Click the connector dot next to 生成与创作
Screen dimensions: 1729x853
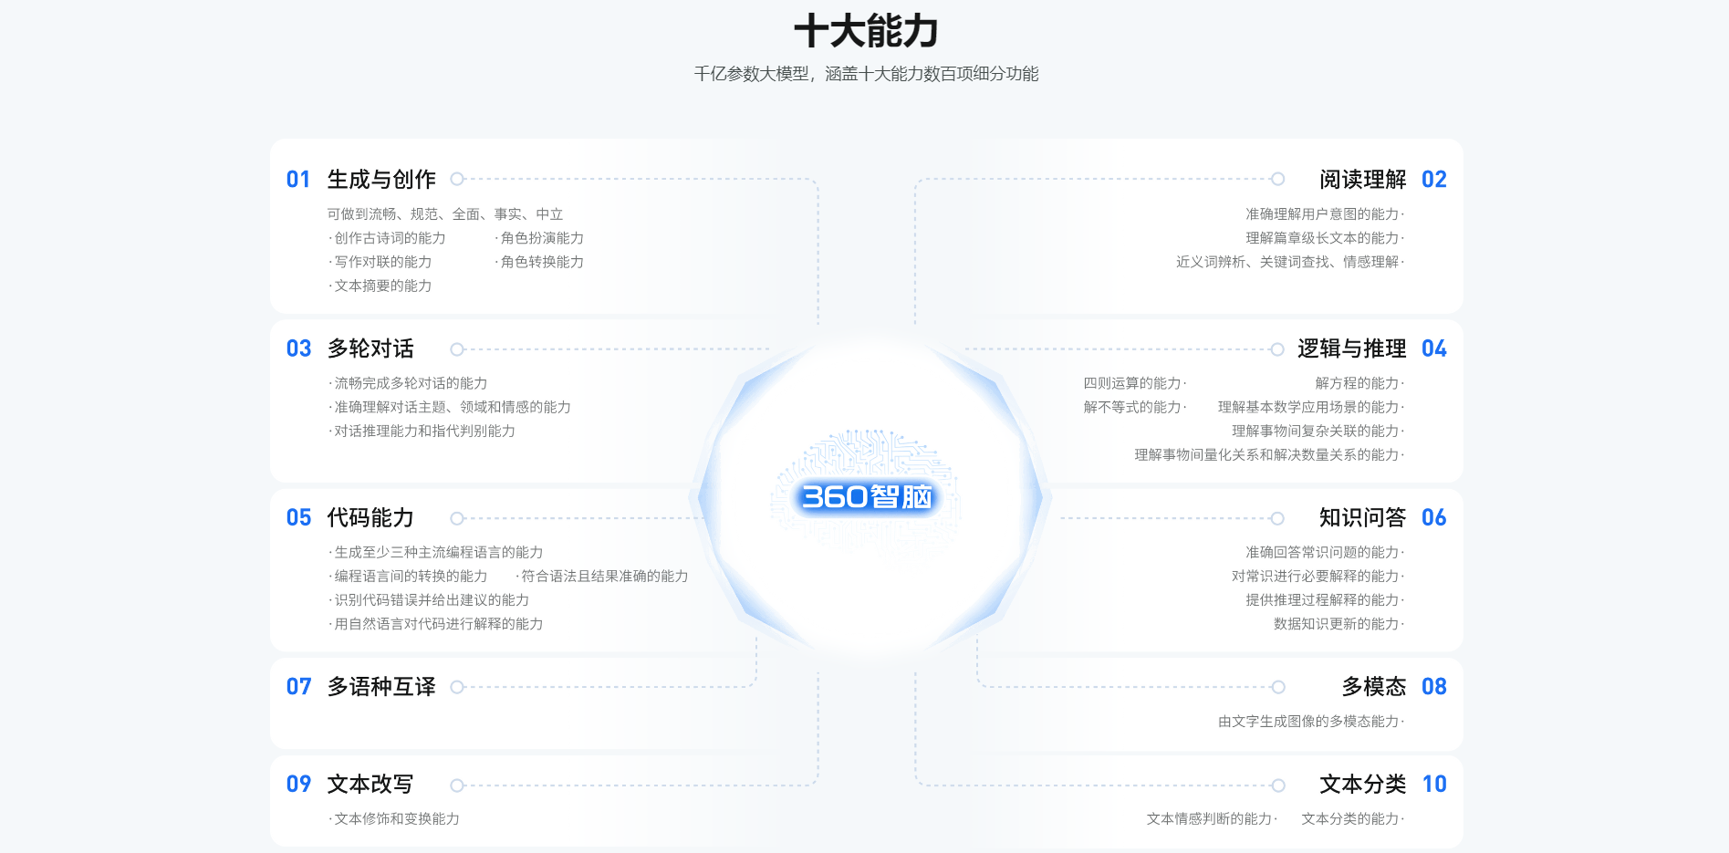pyautogui.click(x=456, y=180)
